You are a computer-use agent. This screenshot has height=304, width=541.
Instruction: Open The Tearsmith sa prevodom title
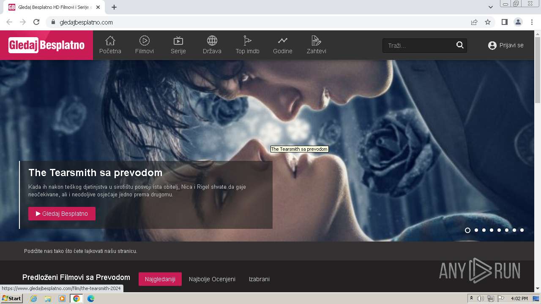pos(96,173)
